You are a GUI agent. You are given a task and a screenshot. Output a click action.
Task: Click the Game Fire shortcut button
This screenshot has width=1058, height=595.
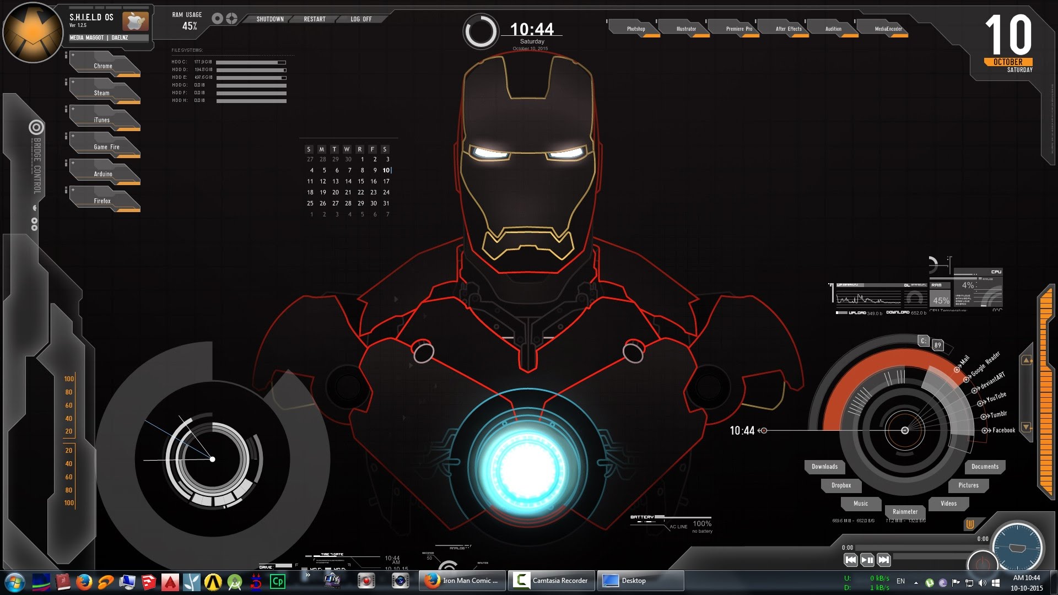click(x=106, y=146)
